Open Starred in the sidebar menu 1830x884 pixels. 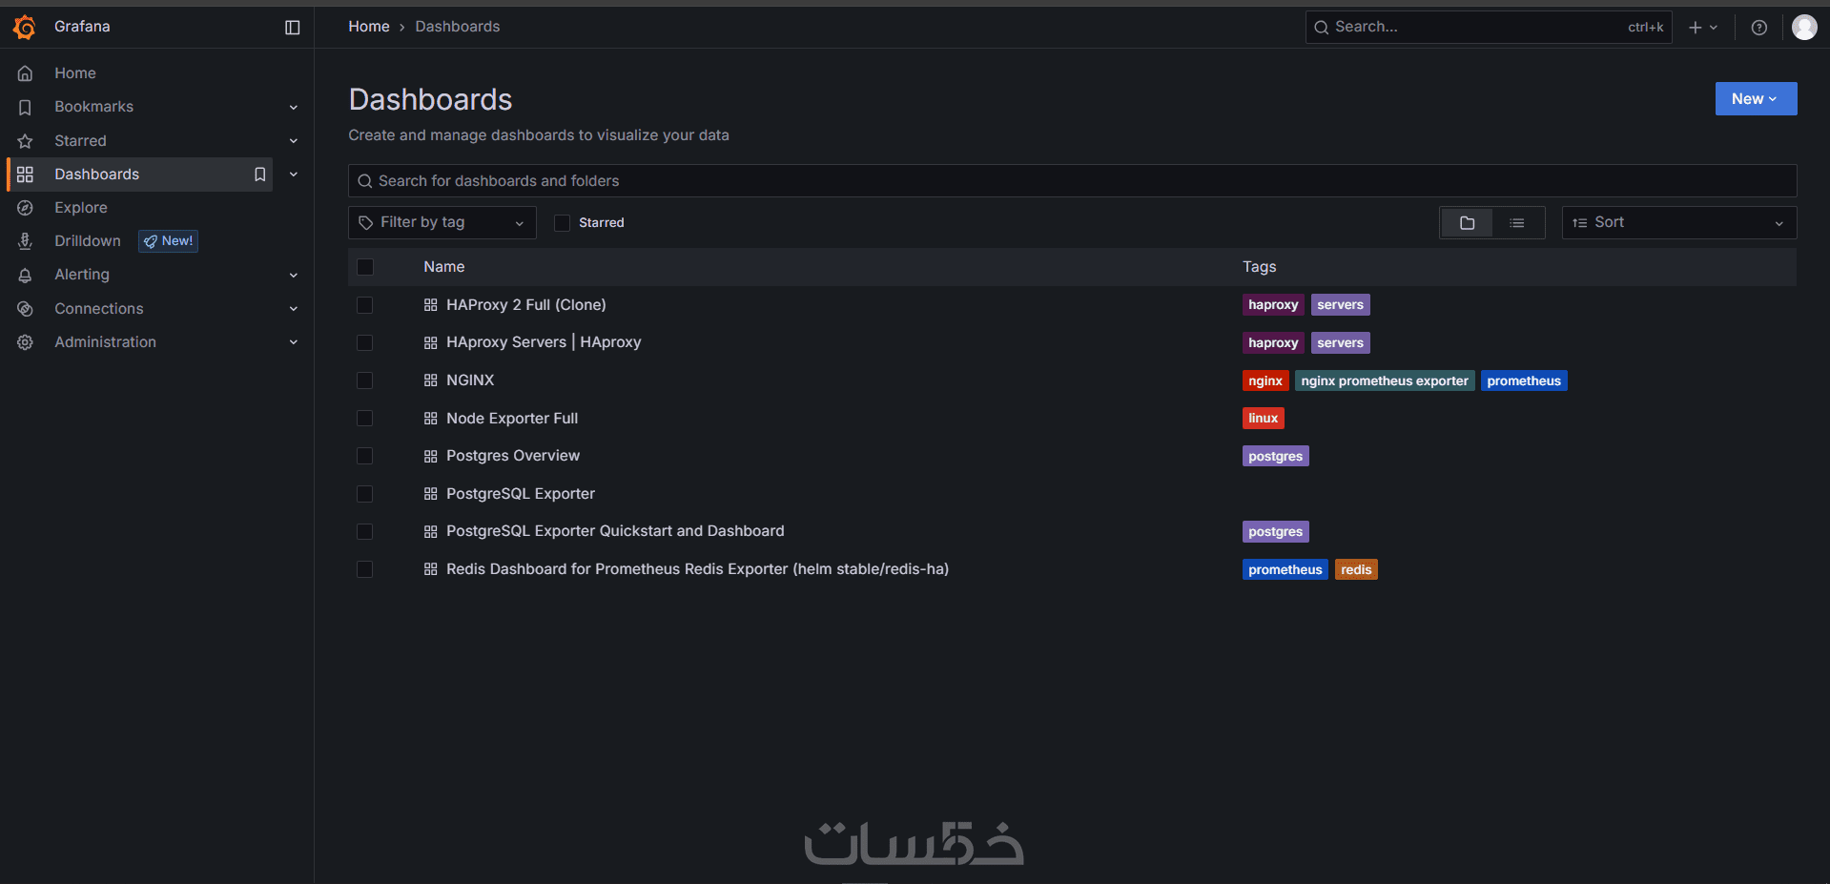click(80, 141)
